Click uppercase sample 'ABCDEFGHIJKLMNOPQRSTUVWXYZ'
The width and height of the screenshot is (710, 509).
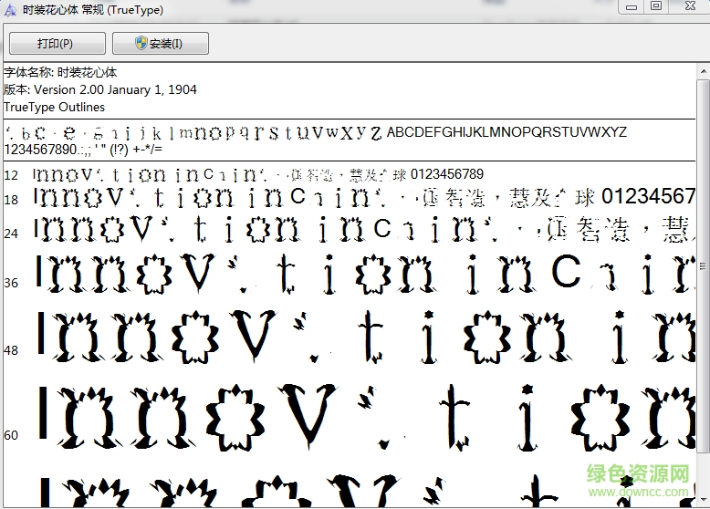506,132
